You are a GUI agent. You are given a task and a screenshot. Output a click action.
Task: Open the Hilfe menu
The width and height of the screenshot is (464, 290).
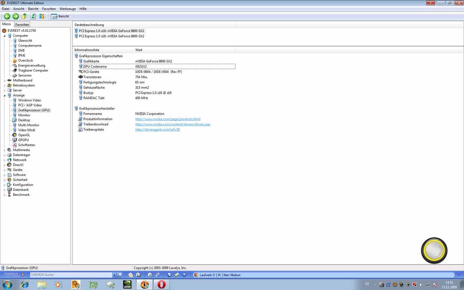(x=83, y=9)
